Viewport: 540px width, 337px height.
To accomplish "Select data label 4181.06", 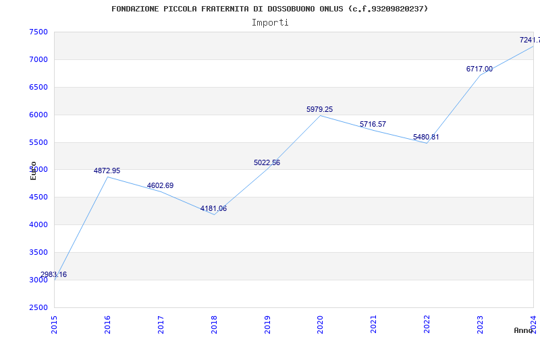I will [213, 208].
